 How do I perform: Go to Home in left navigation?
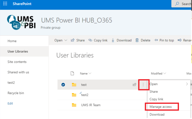(12, 41)
